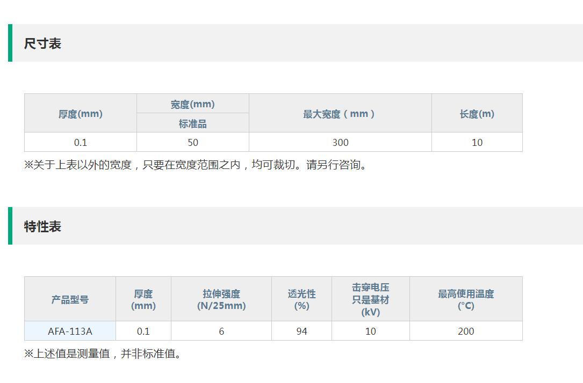Select the 50 standard width value
The height and width of the screenshot is (383, 583).
(192, 142)
